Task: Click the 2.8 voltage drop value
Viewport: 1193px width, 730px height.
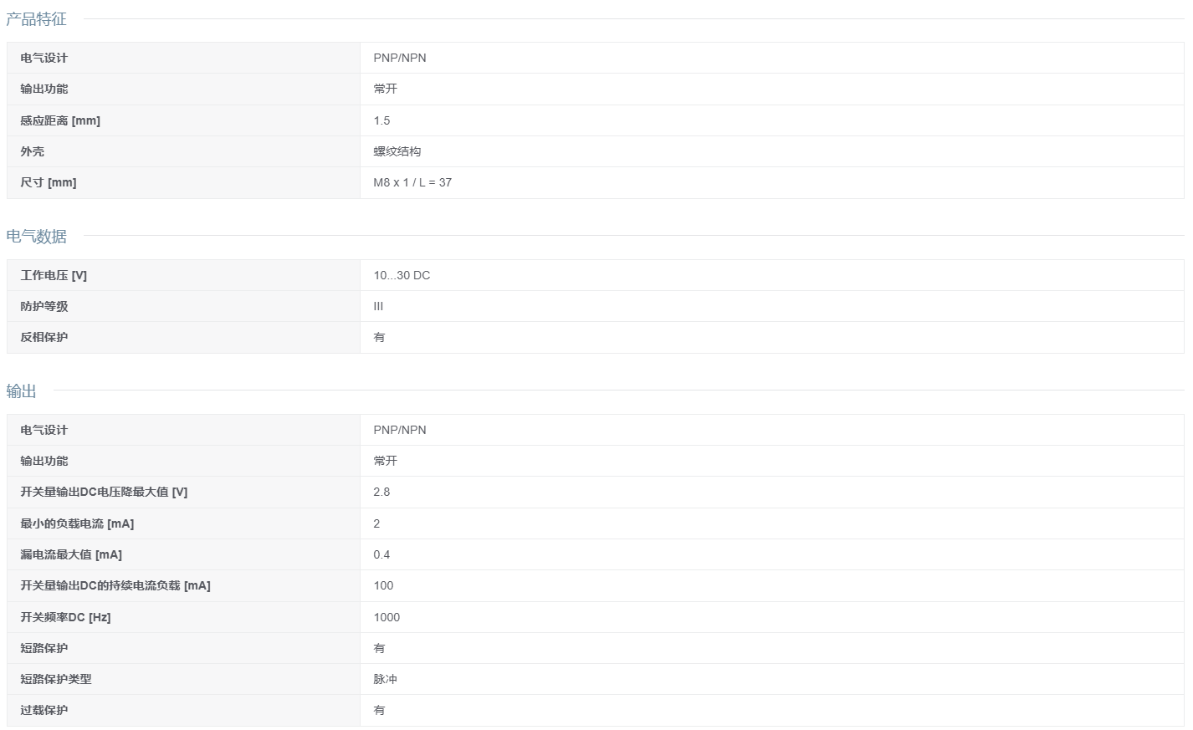Action: click(x=382, y=492)
